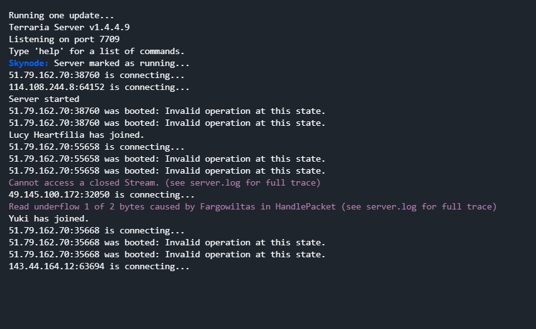Viewport: 536px width, 329px height.
Task: Click the 114.108.244.8:64152 connecting line
Action: point(99,87)
